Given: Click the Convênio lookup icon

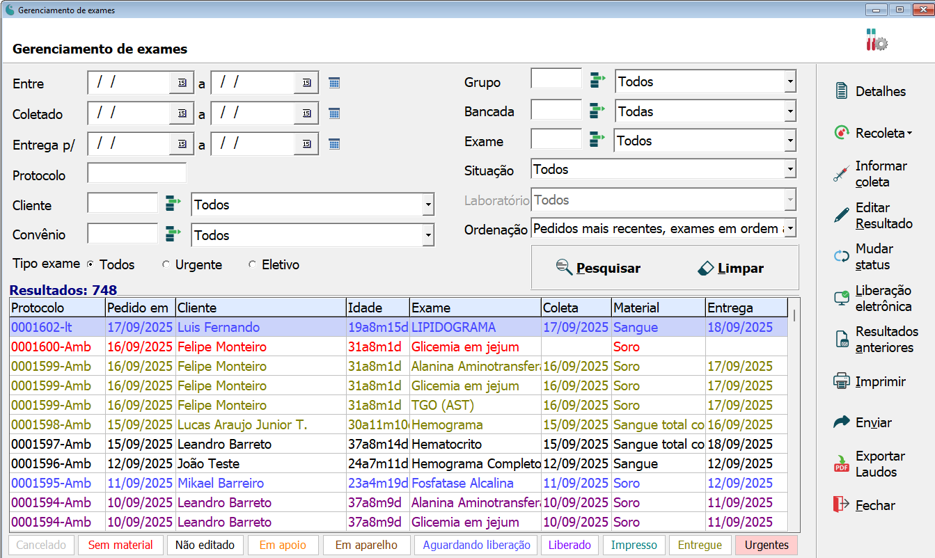Looking at the screenshot, I should point(173,234).
